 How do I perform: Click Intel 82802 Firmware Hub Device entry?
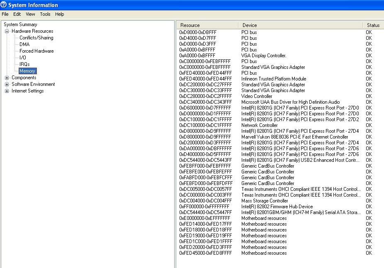pos(277,207)
